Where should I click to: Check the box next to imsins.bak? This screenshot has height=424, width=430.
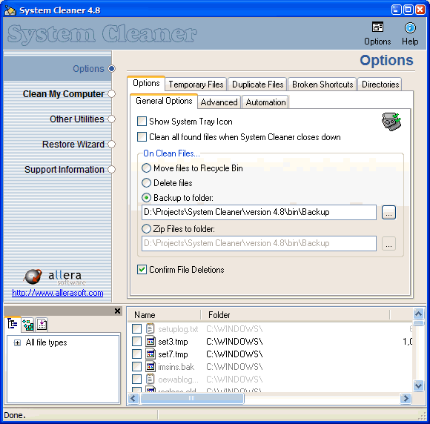click(x=136, y=367)
